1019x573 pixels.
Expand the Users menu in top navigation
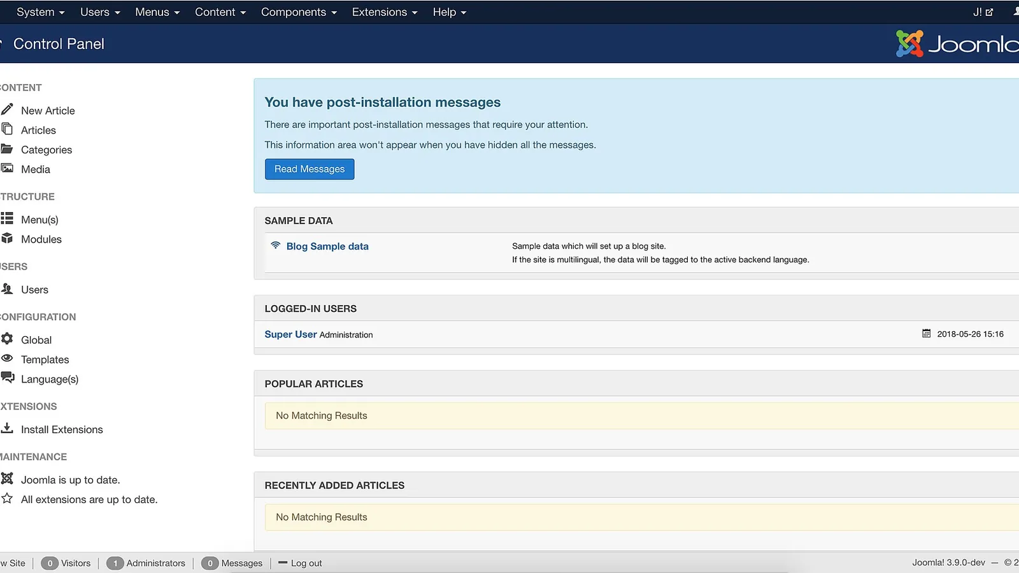(100, 12)
